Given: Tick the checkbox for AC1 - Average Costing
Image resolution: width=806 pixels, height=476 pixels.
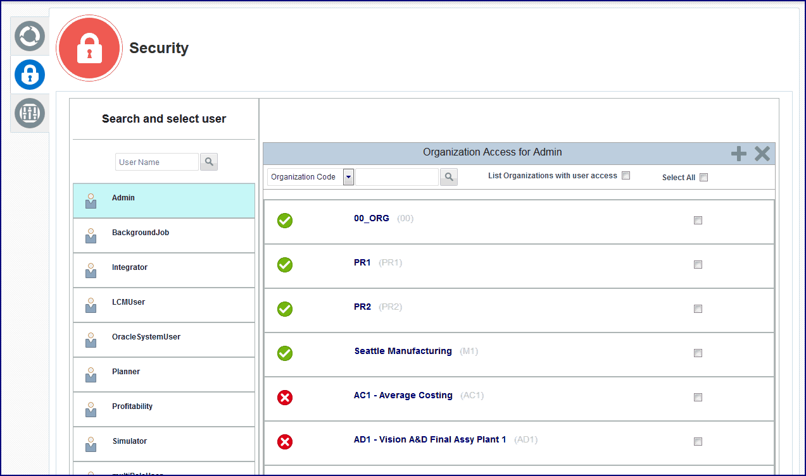Looking at the screenshot, I should 698,398.
